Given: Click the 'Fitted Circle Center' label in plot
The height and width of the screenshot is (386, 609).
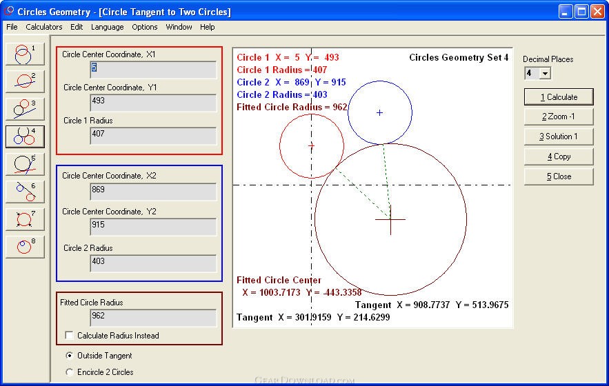Looking at the screenshot, I should pyautogui.click(x=279, y=280).
